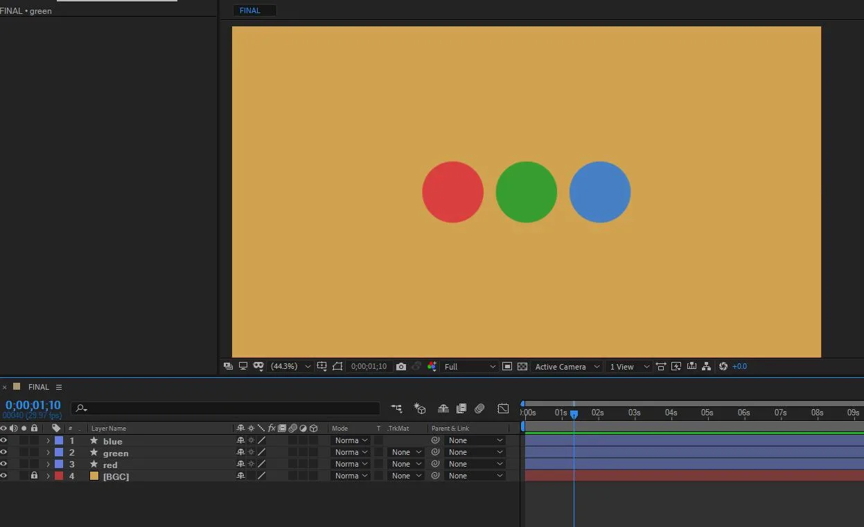Open the green layer TrkMat dropdown
This screenshot has width=864, height=527.
[x=406, y=452]
